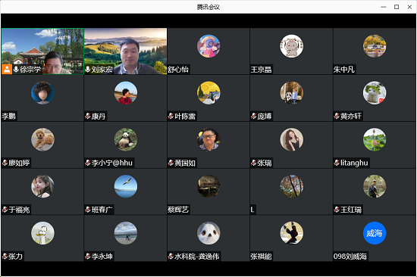Click participant L's tree avatar
Screen dimensions: 417x277
click(291, 186)
